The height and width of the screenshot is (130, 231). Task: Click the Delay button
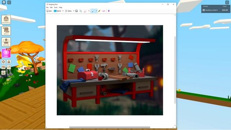[x=68, y=11]
